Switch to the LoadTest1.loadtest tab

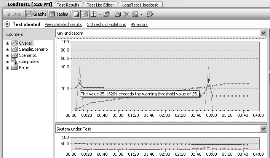[140, 5]
